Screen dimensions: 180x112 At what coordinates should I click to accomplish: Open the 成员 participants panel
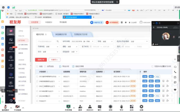90,106
